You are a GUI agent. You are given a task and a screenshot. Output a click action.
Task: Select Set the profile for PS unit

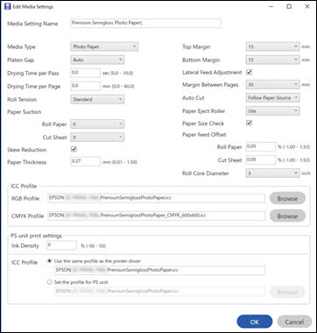pos(49,282)
